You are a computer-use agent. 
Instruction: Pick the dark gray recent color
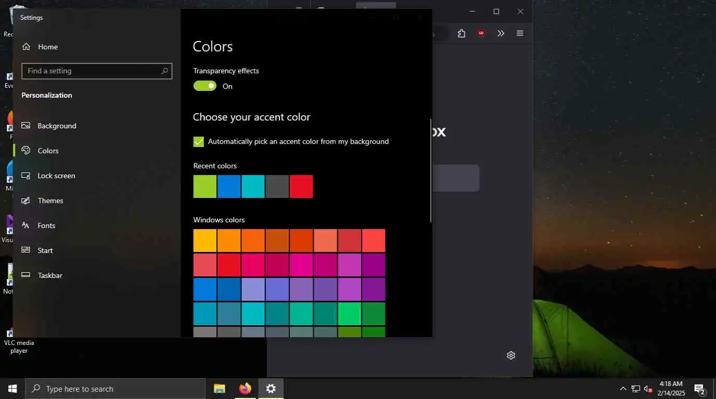point(277,187)
